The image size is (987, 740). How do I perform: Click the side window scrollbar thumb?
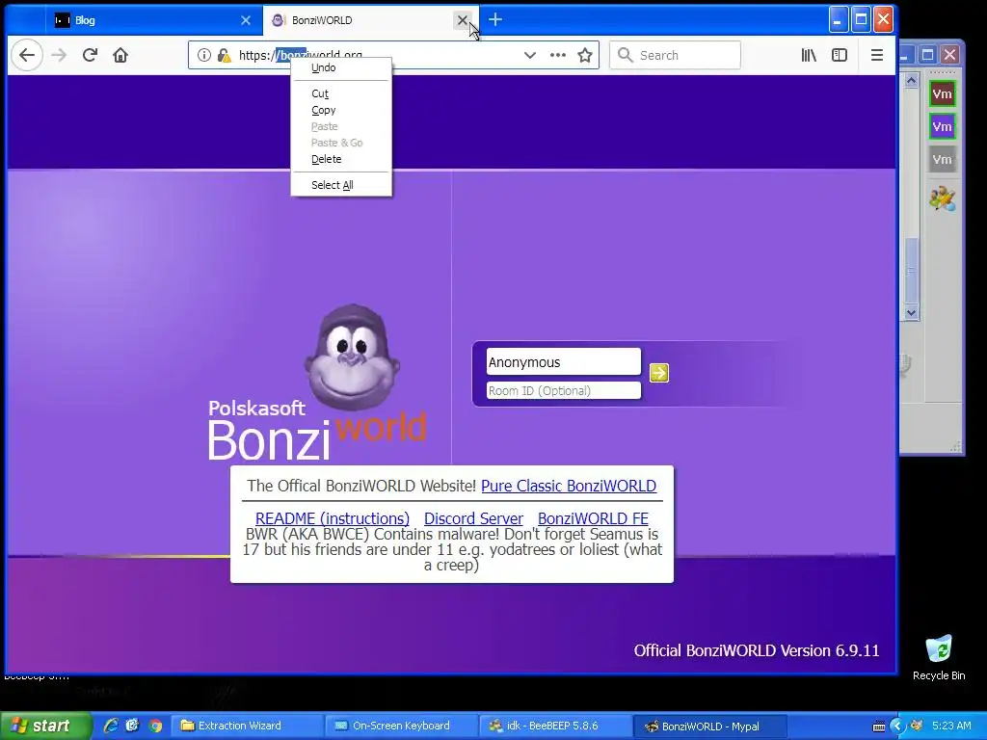click(911, 271)
